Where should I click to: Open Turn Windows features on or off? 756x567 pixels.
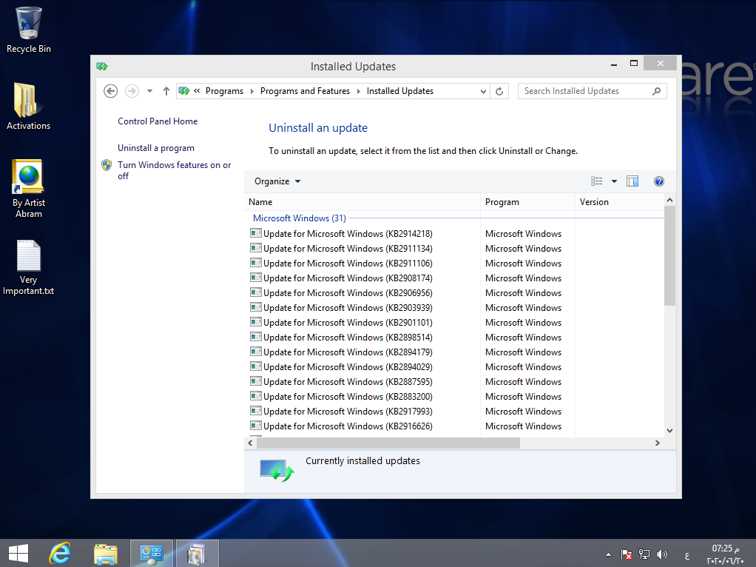[x=174, y=170]
